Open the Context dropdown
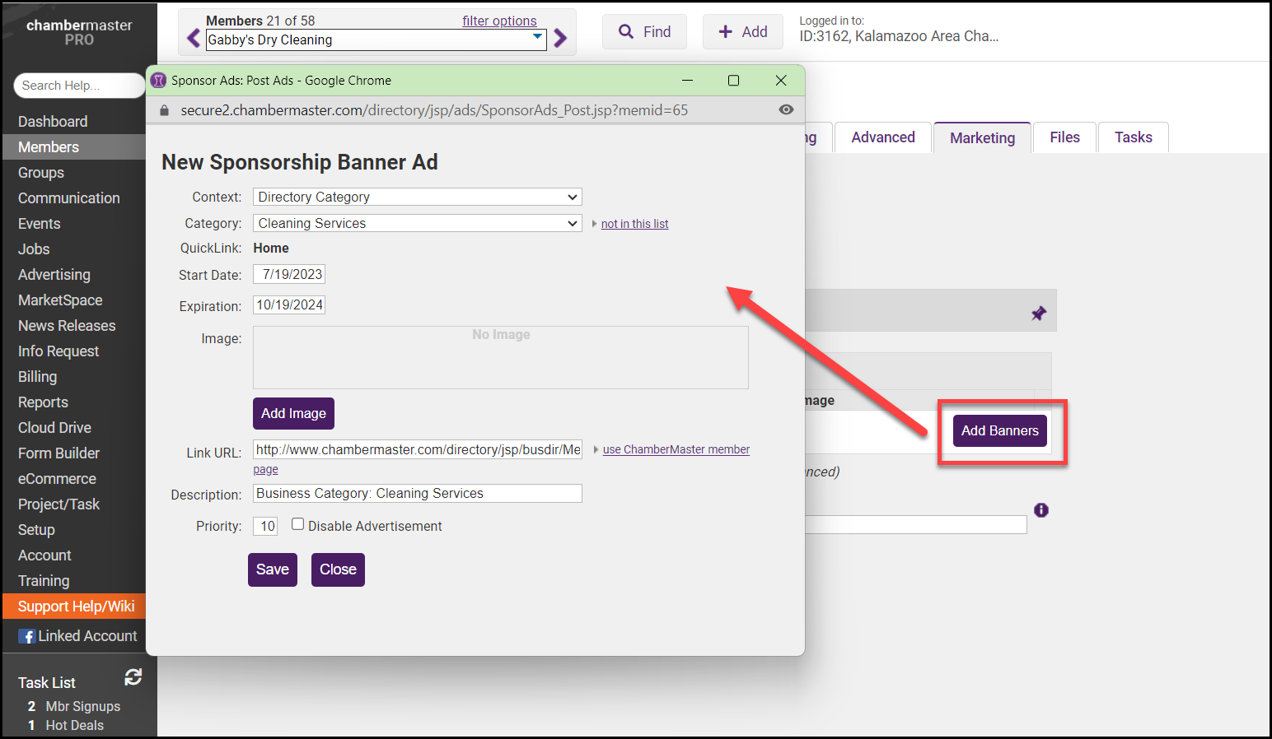1272x739 pixels. click(417, 198)
